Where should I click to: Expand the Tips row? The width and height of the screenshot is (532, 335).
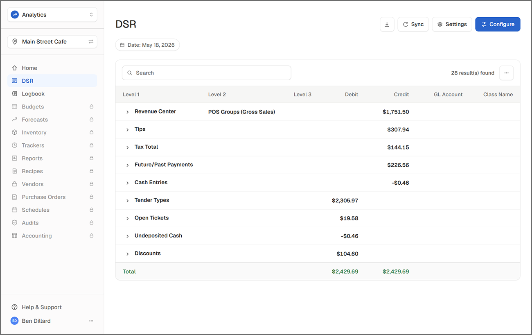tap(127, 129)
